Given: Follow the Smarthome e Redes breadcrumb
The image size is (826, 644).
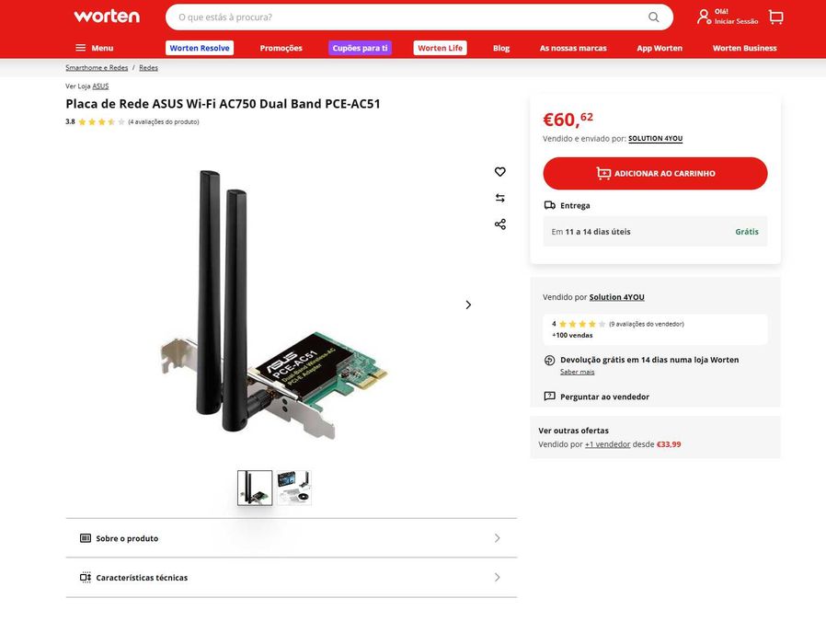Looking at the screenshot, I should coord(97,67).
